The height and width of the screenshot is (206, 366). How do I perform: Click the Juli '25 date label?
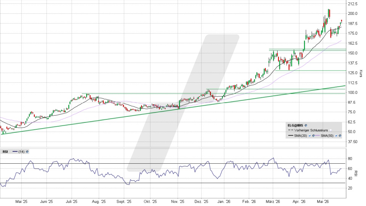point(71,201)
